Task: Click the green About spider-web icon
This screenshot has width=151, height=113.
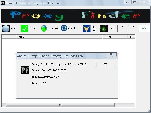Action: [x=104, y=29]
